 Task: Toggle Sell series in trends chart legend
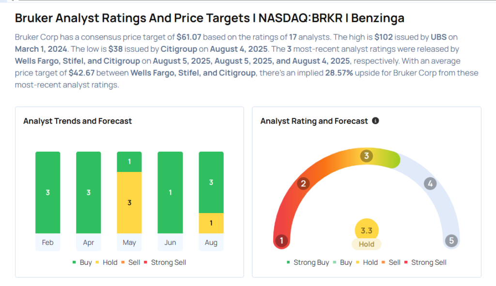(x=131, y=262)
